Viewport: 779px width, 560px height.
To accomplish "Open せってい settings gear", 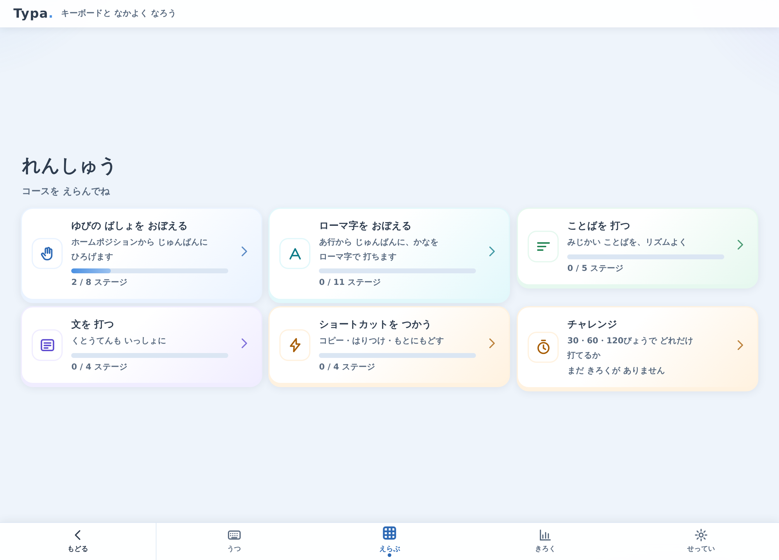I will [701, 541].
